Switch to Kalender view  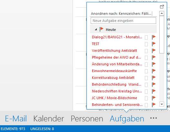pyautogui.click(x=49, y=118)
